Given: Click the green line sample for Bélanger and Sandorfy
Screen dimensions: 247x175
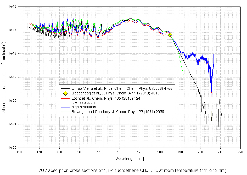Looking at the screenshot, I should point(66,112).
